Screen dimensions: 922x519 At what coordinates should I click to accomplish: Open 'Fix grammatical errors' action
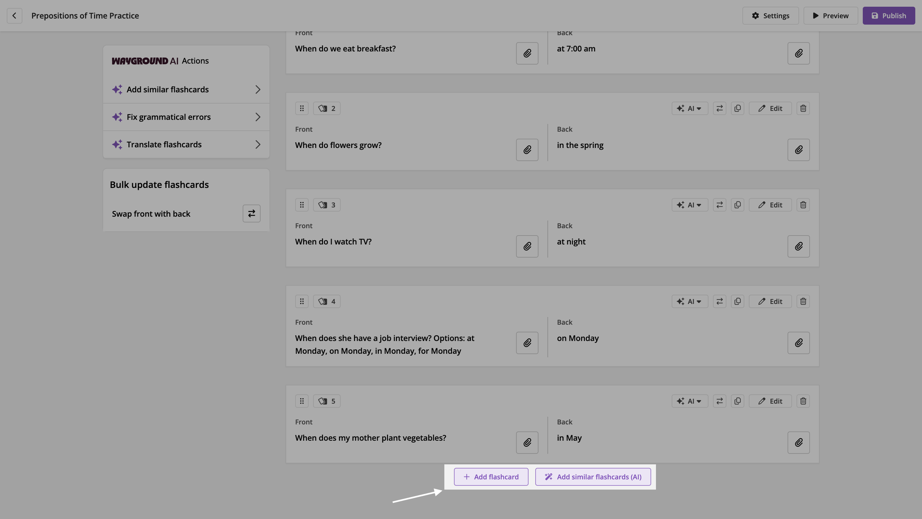point(186,117)
